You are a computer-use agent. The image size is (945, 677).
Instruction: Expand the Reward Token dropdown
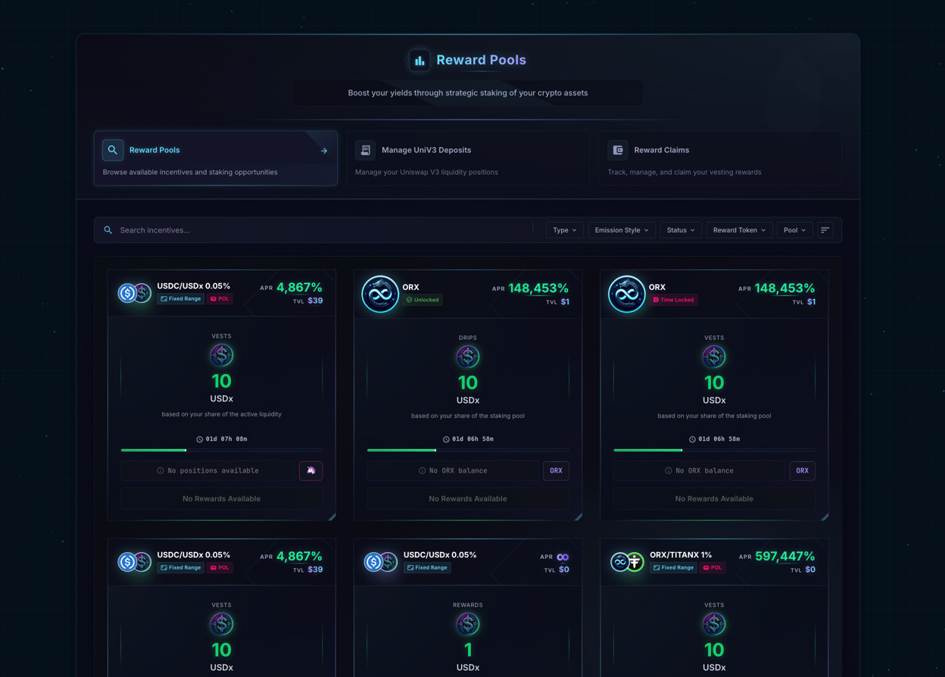[738, 230]
